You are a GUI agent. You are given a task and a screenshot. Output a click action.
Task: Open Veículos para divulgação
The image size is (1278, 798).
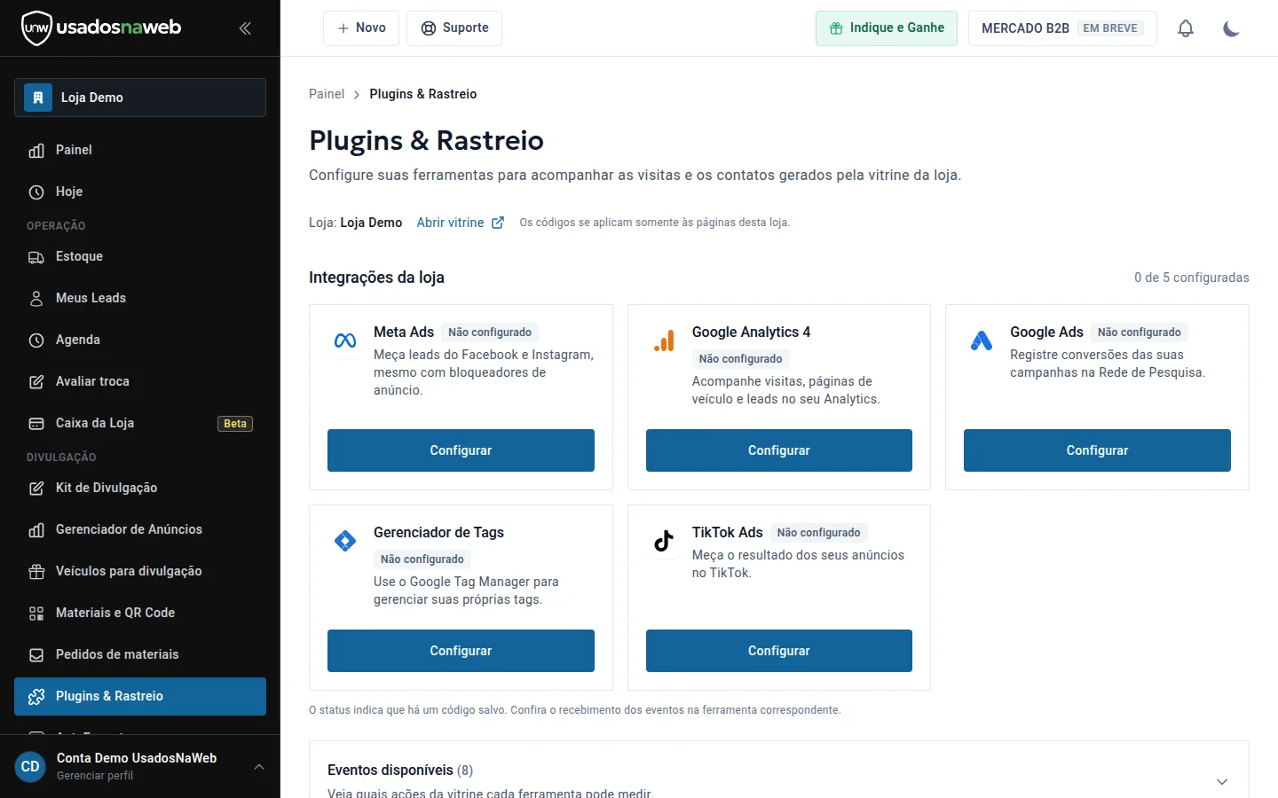[140, 571]
